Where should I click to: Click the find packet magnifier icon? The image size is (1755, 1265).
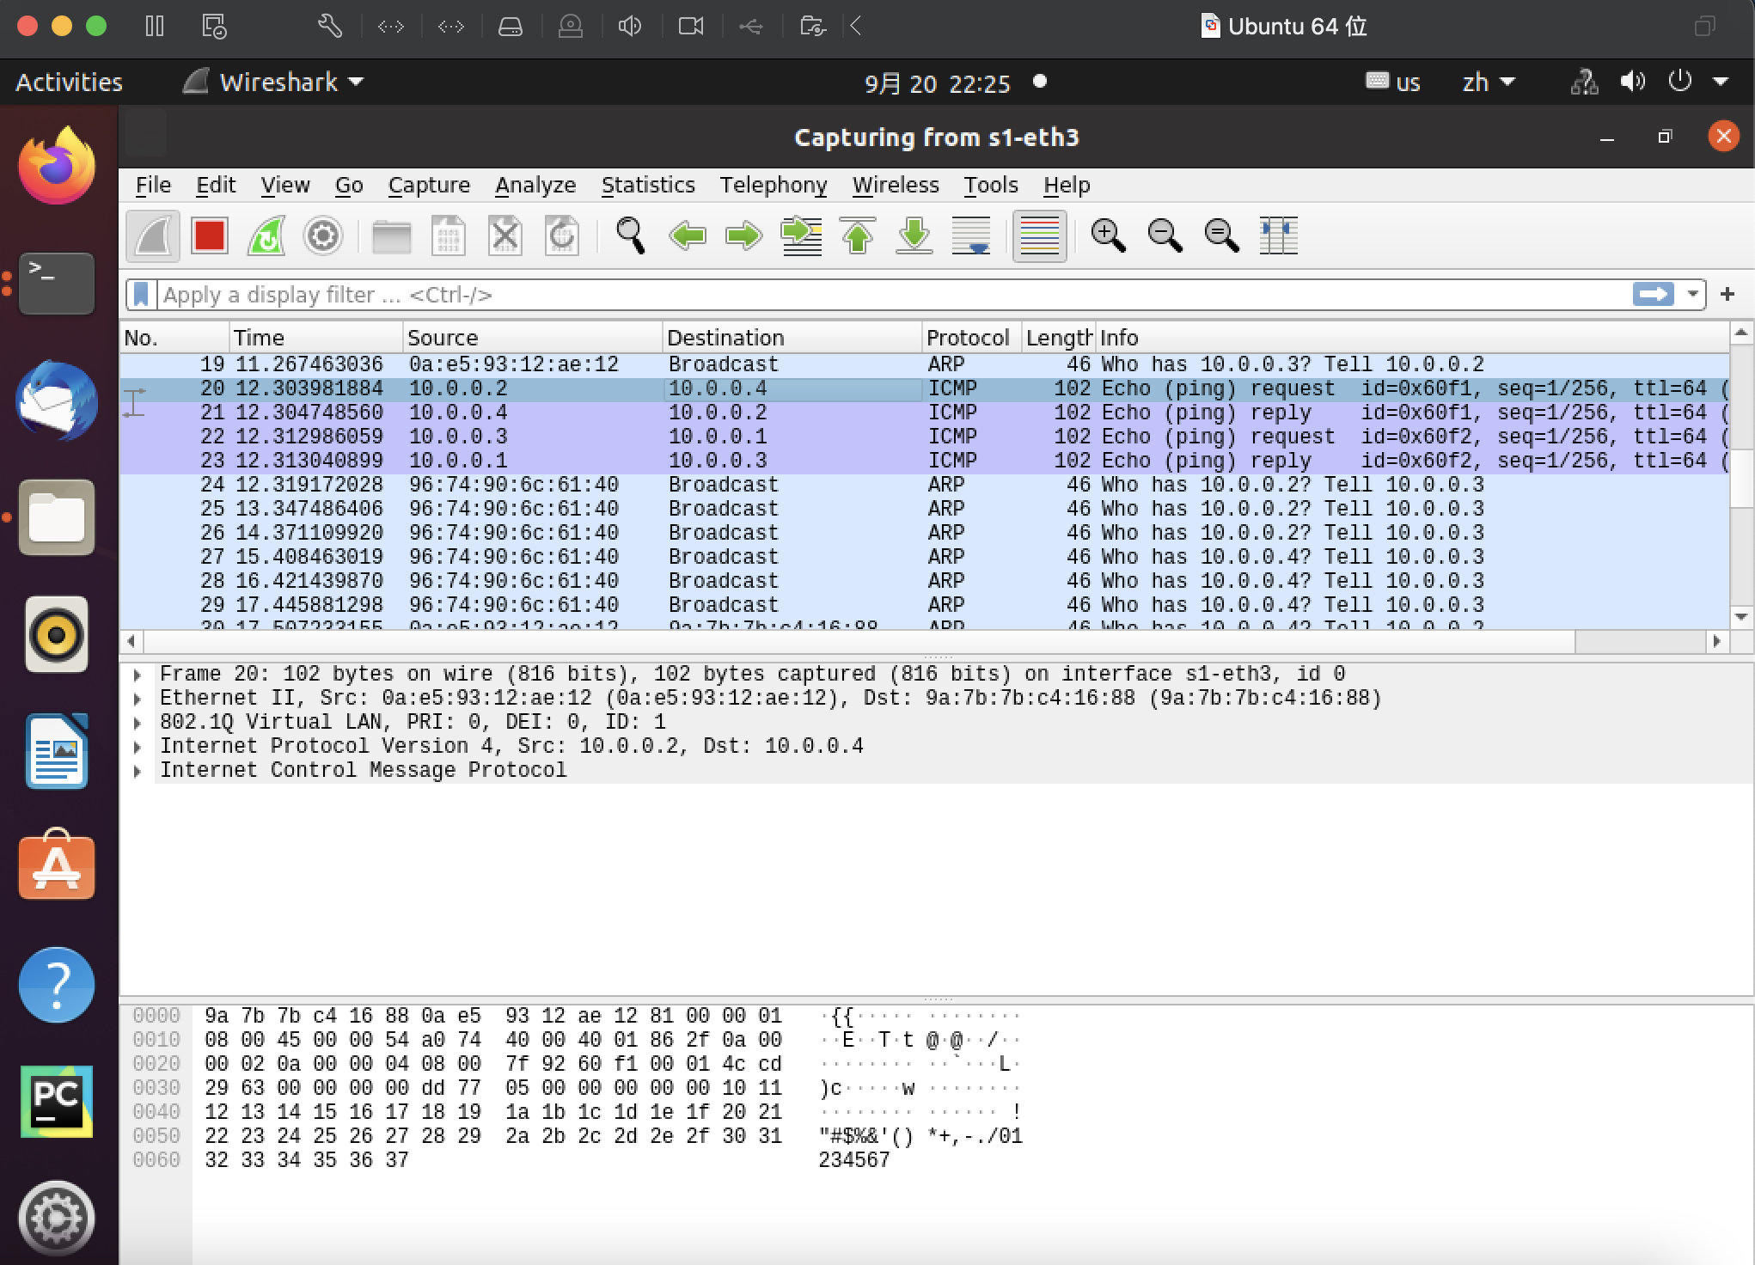click(x=630, y=235)
